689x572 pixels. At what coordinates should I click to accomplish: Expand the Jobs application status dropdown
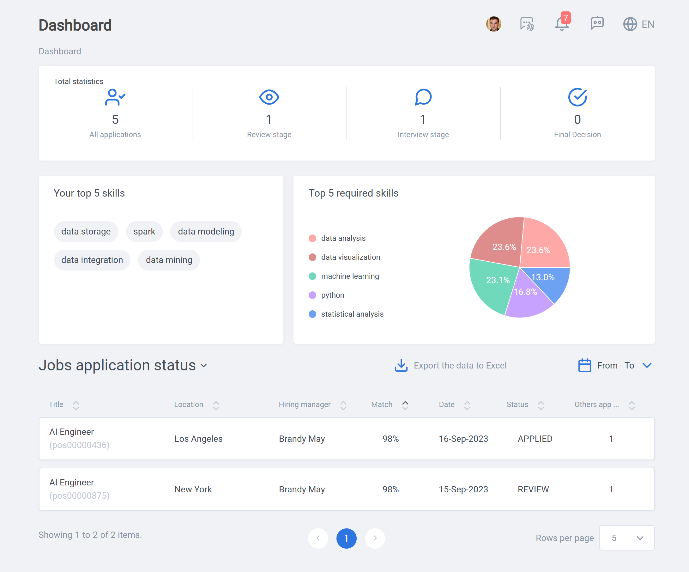click(x=204, y=366)
